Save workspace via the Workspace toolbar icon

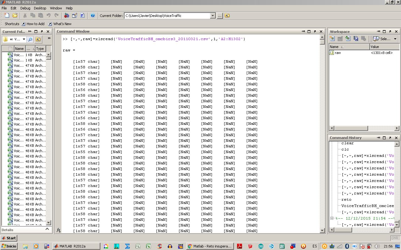[x=356, y=39]
